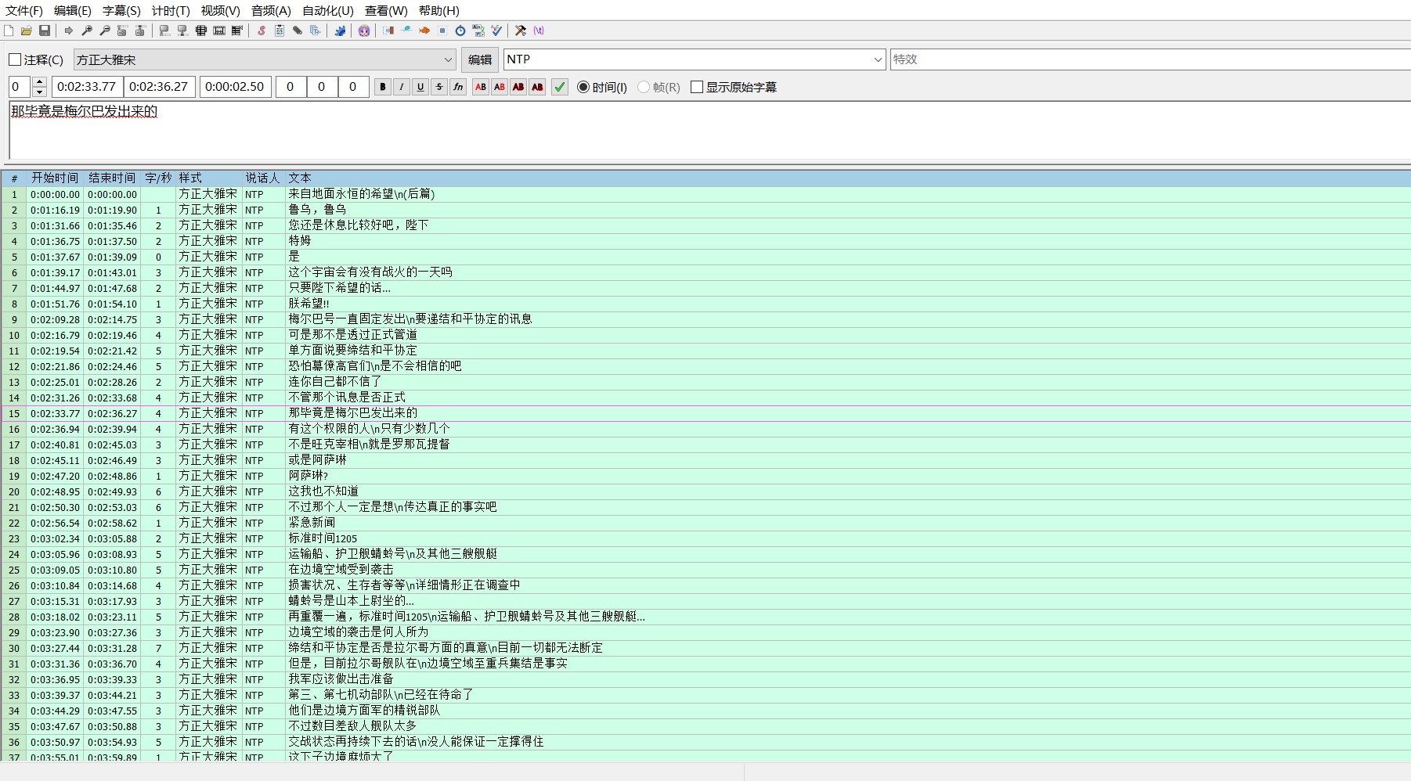1411x781 pixels.
Task: Open the 文件(F) menu
Action: coord(24,10)
